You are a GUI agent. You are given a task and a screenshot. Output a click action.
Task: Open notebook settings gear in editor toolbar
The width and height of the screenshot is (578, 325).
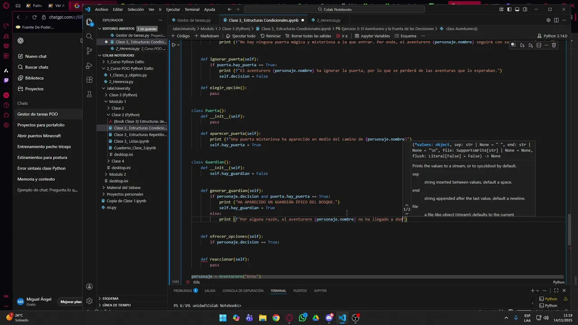(x=549, y=20)
